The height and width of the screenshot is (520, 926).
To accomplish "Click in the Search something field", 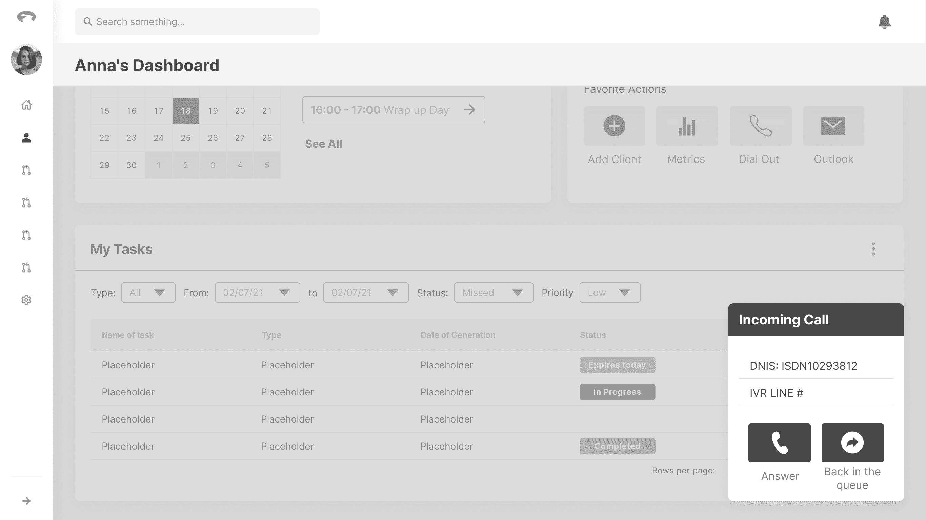I will point(197,22).
